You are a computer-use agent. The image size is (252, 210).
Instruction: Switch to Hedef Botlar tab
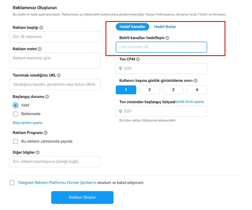click(x=165, y=27)
